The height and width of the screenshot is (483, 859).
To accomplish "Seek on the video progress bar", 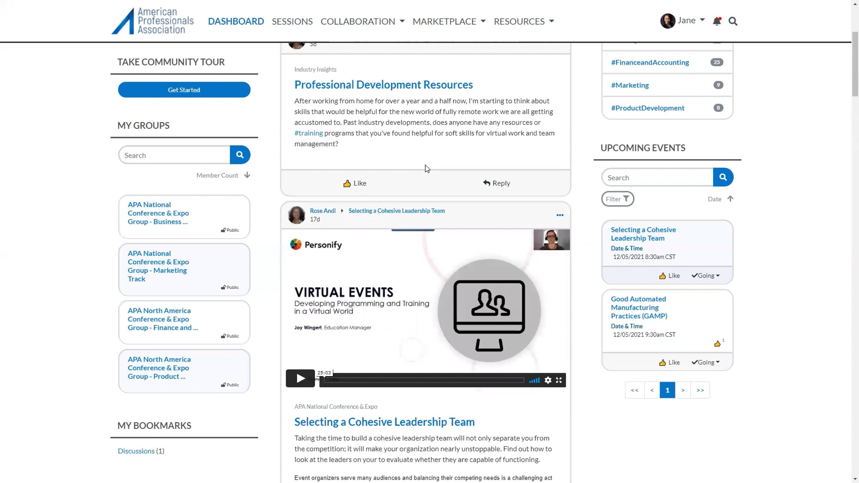I will click(x=424, y=380).
